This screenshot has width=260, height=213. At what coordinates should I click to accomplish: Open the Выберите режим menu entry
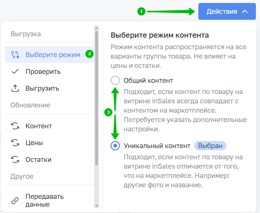click(x=53, y=55)
